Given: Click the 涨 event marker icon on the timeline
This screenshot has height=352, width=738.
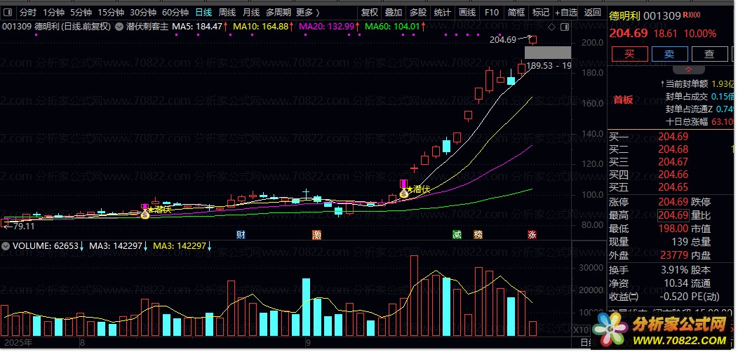Looking at the screenshot, I should coord(532,233).
